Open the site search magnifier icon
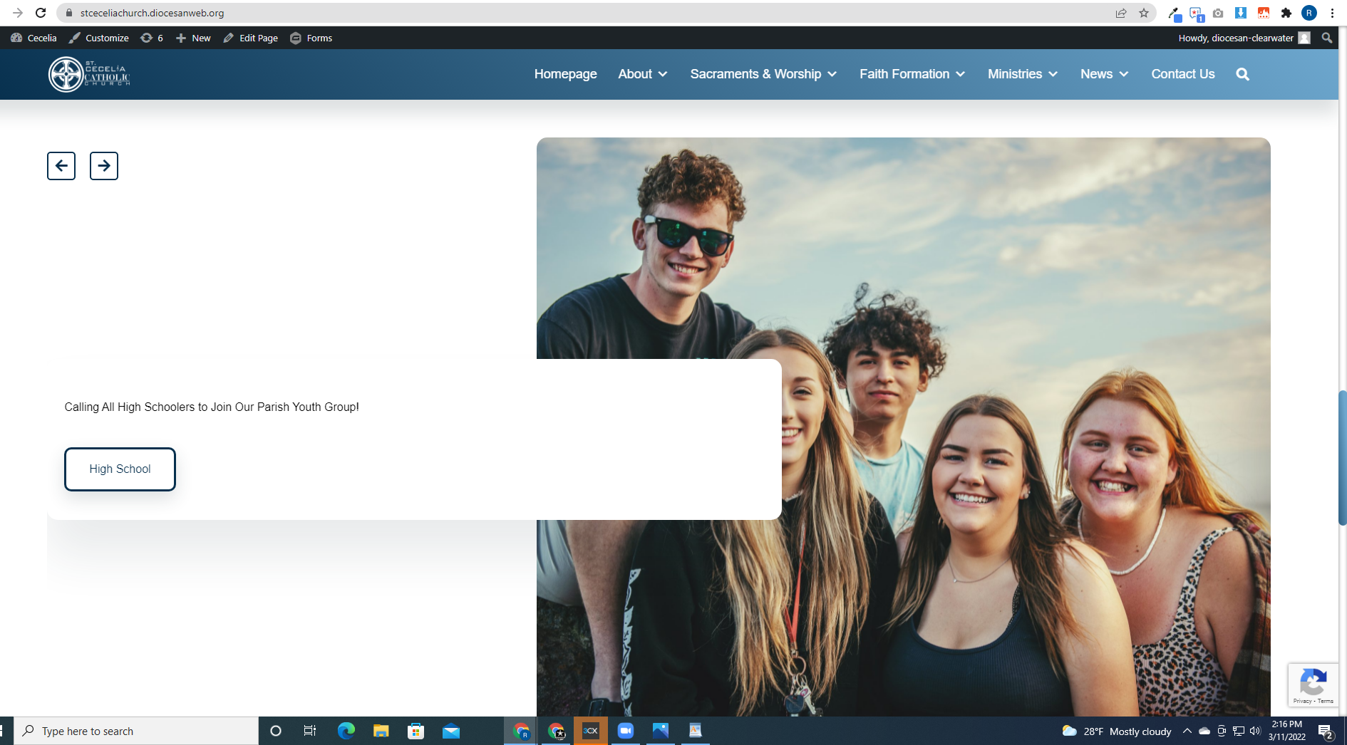The width and height of the screenshot is (1347, 745). tap(1242, 74)
